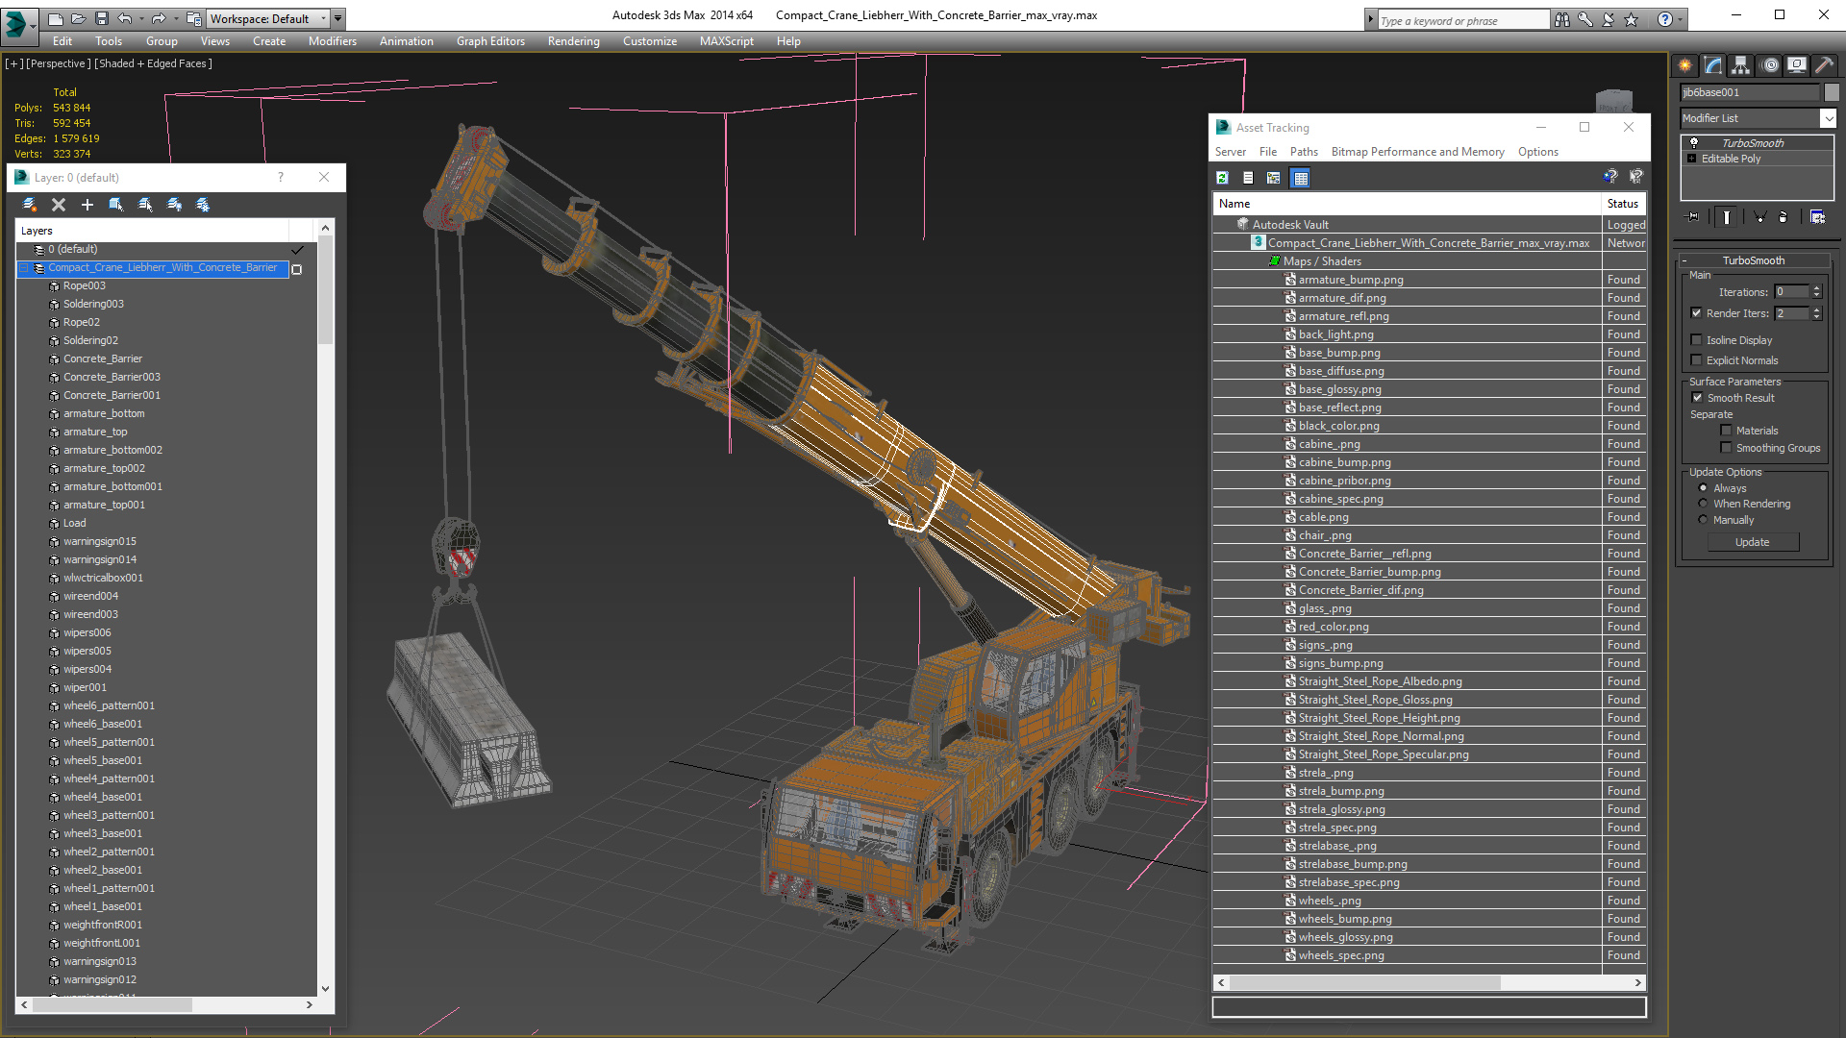Viewport: 1846px width, 1038px height.
Task: Click Hide/Unhide All Layers icon
Action: click(174, 204)
